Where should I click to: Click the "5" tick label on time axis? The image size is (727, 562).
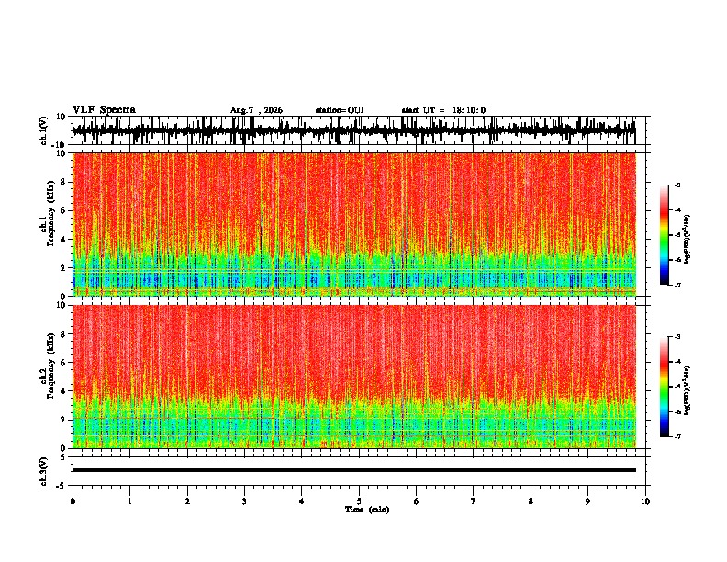359,501
